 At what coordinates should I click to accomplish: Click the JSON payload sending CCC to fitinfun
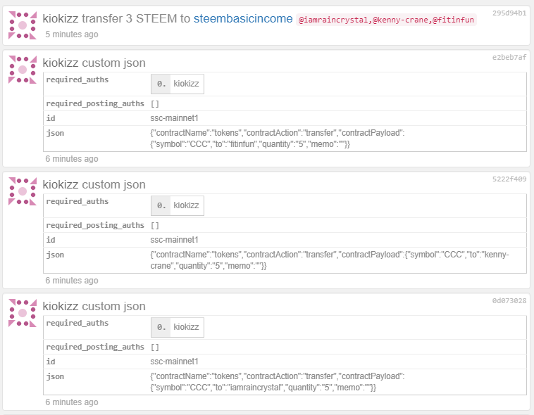point(277,139)
